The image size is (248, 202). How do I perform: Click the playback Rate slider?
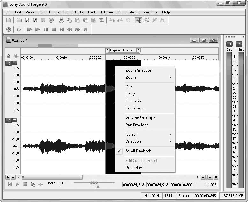94,183
